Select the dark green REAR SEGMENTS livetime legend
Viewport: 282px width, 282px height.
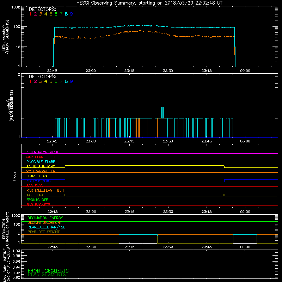pyautogui.click(x=47, y=275)
